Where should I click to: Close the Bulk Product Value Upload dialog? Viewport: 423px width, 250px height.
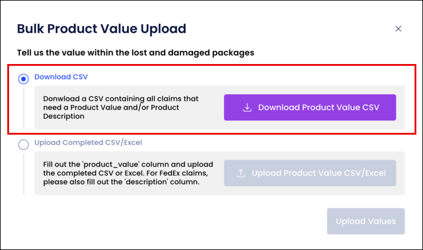(398, 29)
